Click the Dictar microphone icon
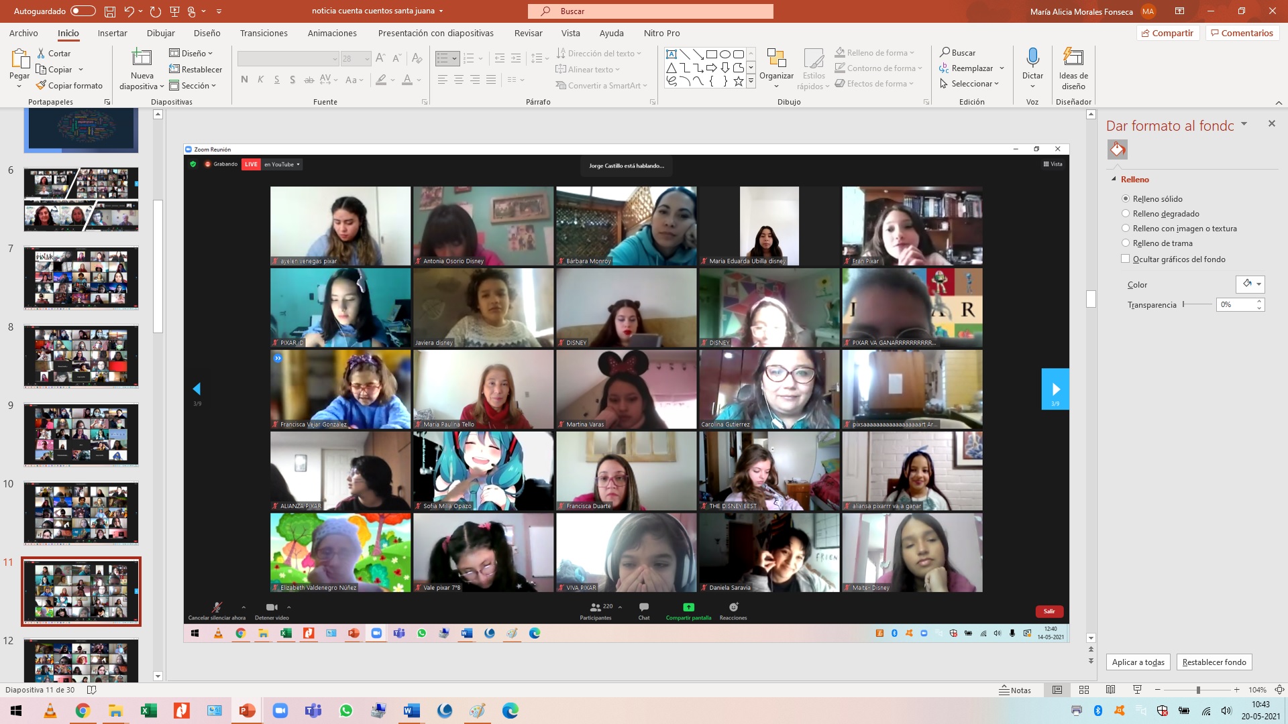Viewport: 1288px width, 724px height. pyautogui.click(x=1032, y=58)
